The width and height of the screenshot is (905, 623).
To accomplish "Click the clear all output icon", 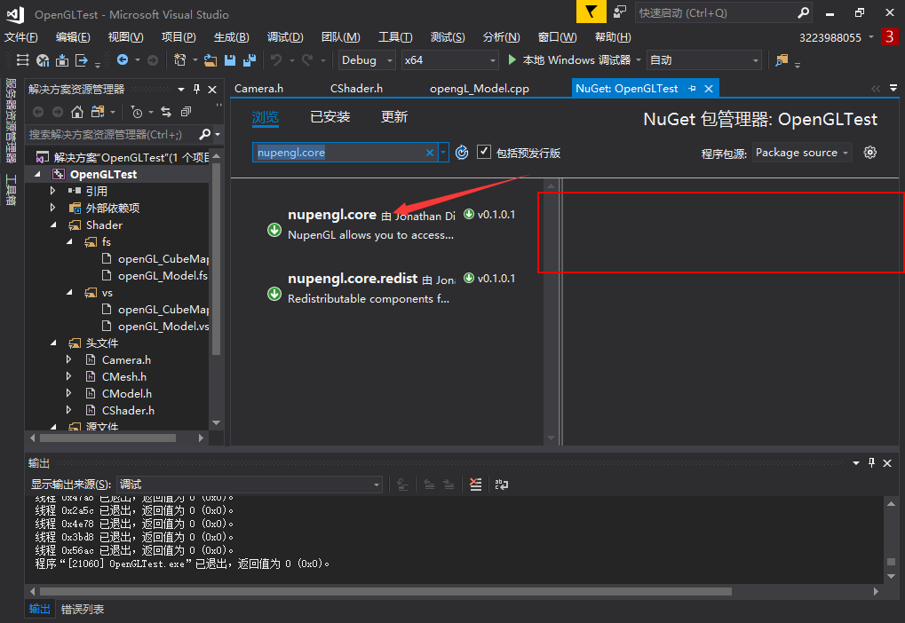I will 475,485.
